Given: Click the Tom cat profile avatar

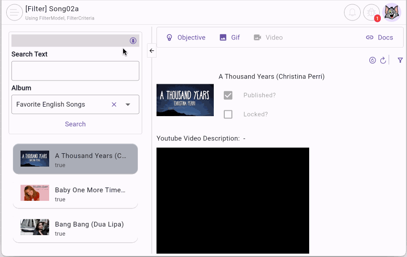Looking at the screenshot, I should 392,13.
